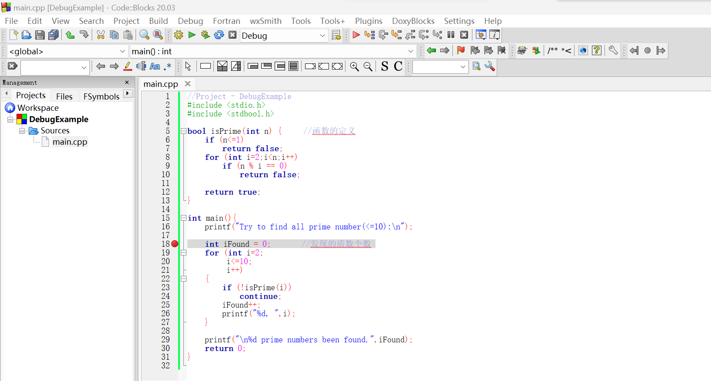Open Replace with the R magnifier icon
Image resolution: width=711 pixels, height=381 pixels.
158,35
